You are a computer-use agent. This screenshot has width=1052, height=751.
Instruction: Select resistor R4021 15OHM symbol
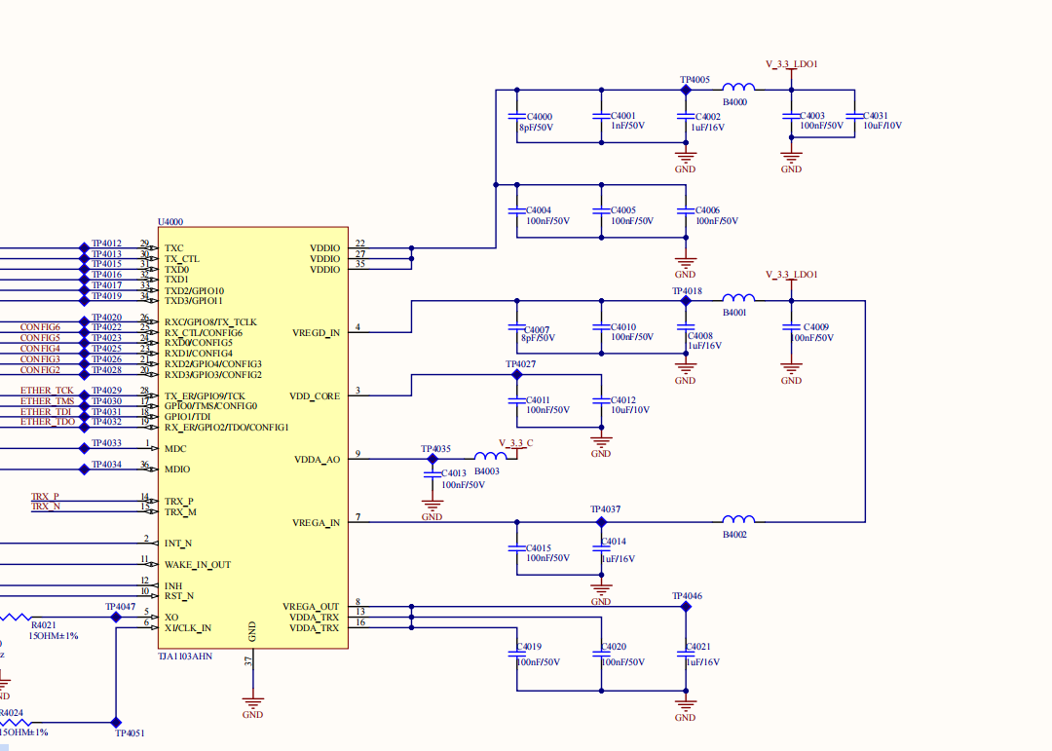(x=17, y=617)
